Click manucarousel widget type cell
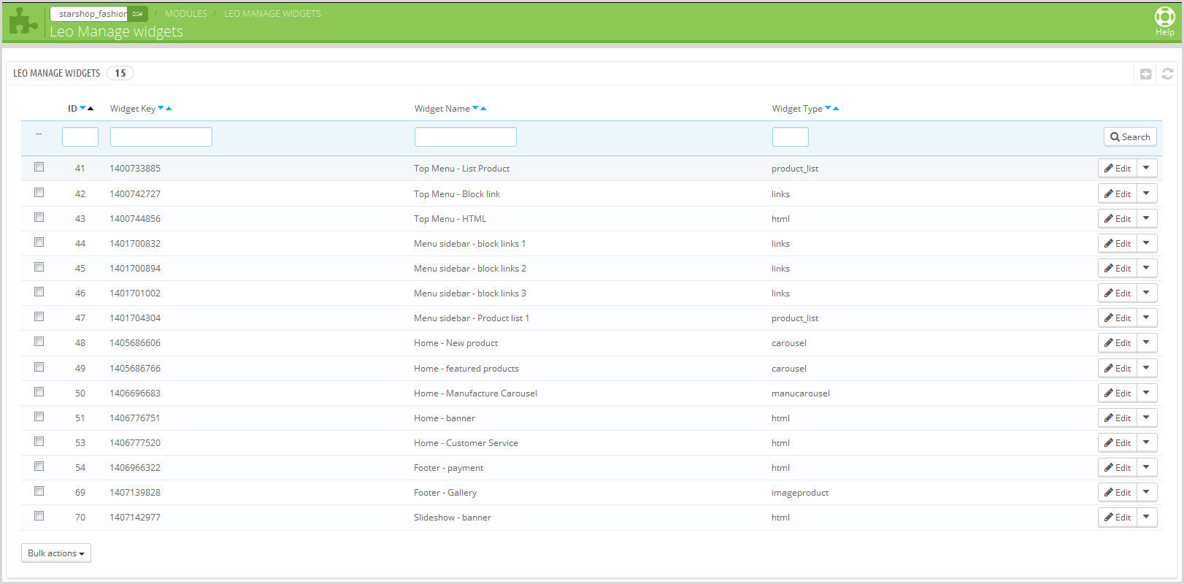 [801, 393]
